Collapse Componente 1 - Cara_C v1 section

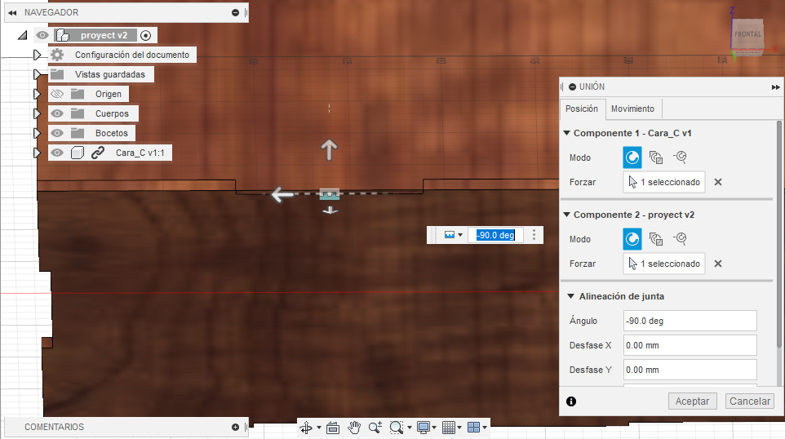[567, 133]
